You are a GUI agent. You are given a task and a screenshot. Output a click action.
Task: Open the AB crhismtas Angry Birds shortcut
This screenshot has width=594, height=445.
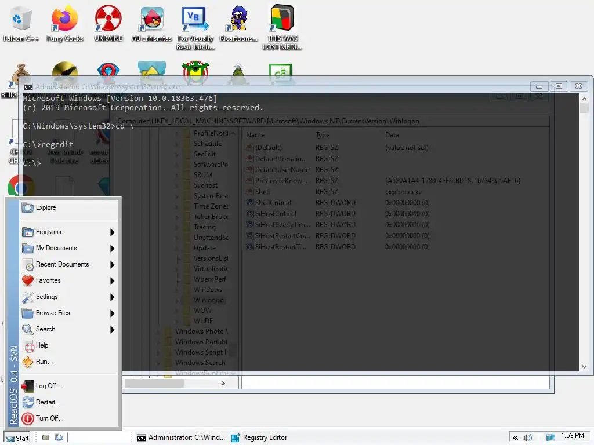[152, 23]
